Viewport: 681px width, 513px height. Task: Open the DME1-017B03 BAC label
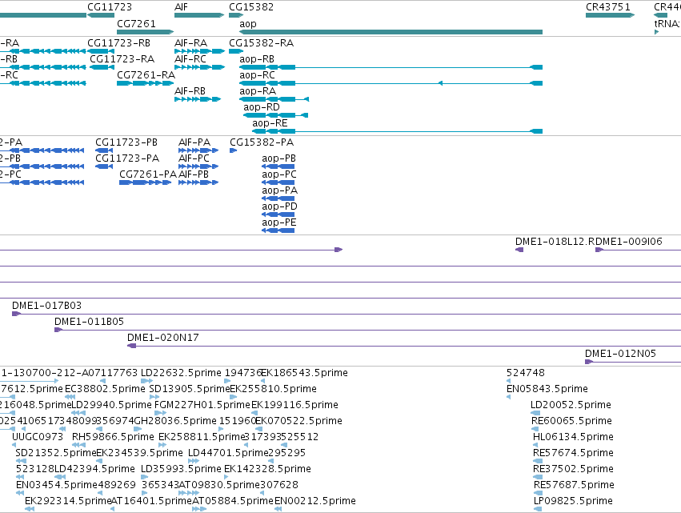[x=46, y=306]
